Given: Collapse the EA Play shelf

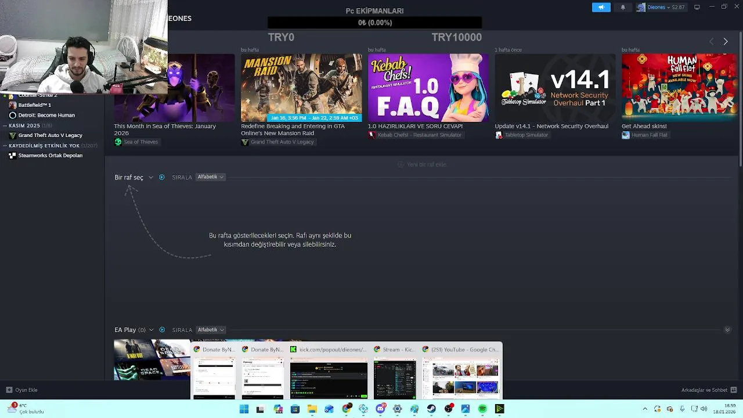Looking at the screenshot, I should [727, 330].
